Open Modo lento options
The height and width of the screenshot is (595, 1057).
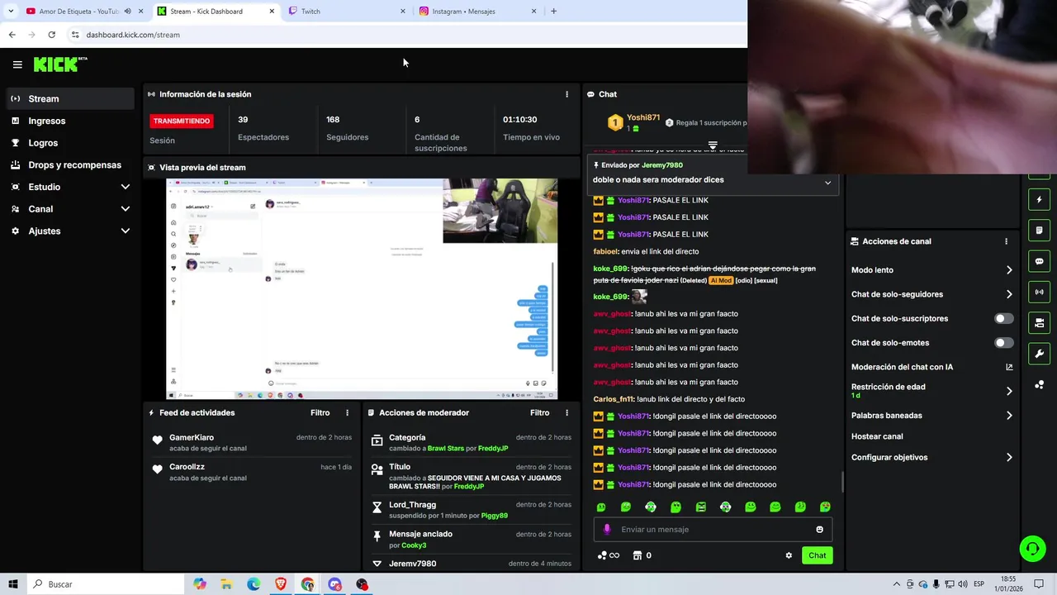(x=931, y=270)
